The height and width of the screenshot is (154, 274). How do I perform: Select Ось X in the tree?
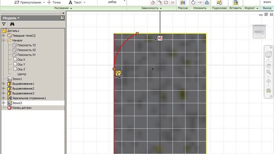click(21, 60)
